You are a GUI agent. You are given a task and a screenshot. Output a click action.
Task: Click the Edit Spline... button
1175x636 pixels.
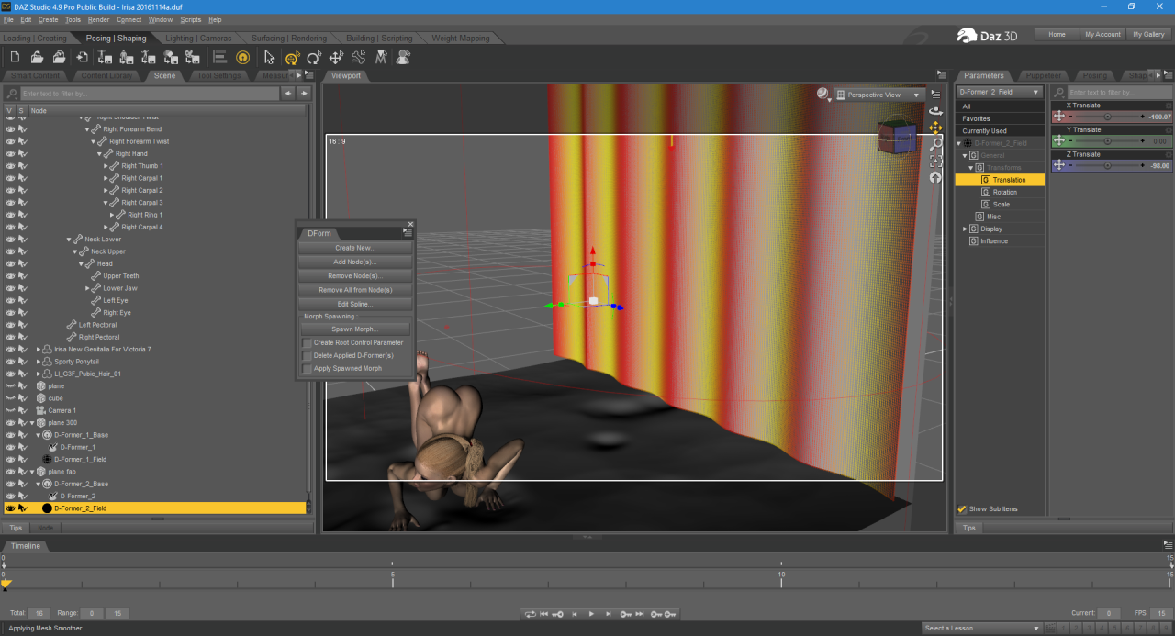[355, 304]
